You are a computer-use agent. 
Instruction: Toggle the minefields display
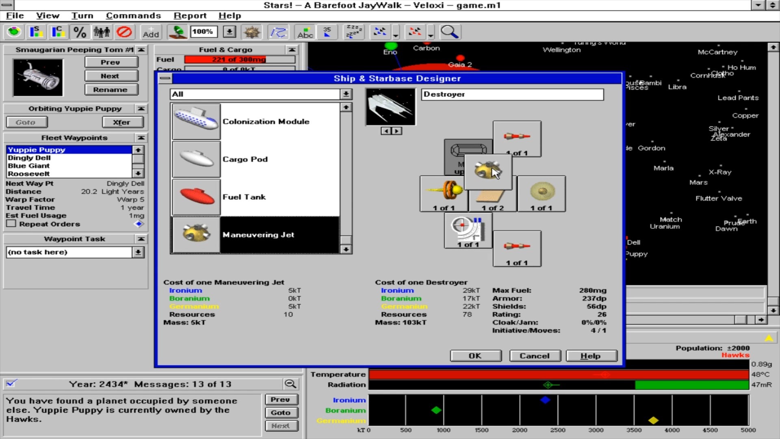pos(251,32)
